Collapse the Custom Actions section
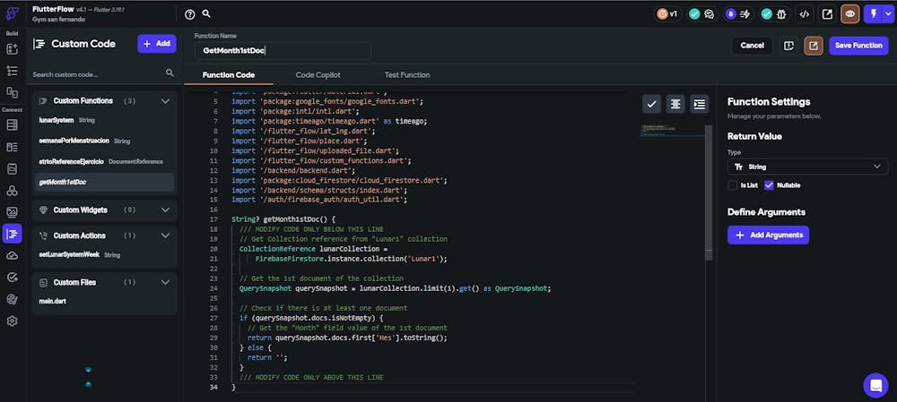The height and width of the screenshot is (402, 897). 165,235
